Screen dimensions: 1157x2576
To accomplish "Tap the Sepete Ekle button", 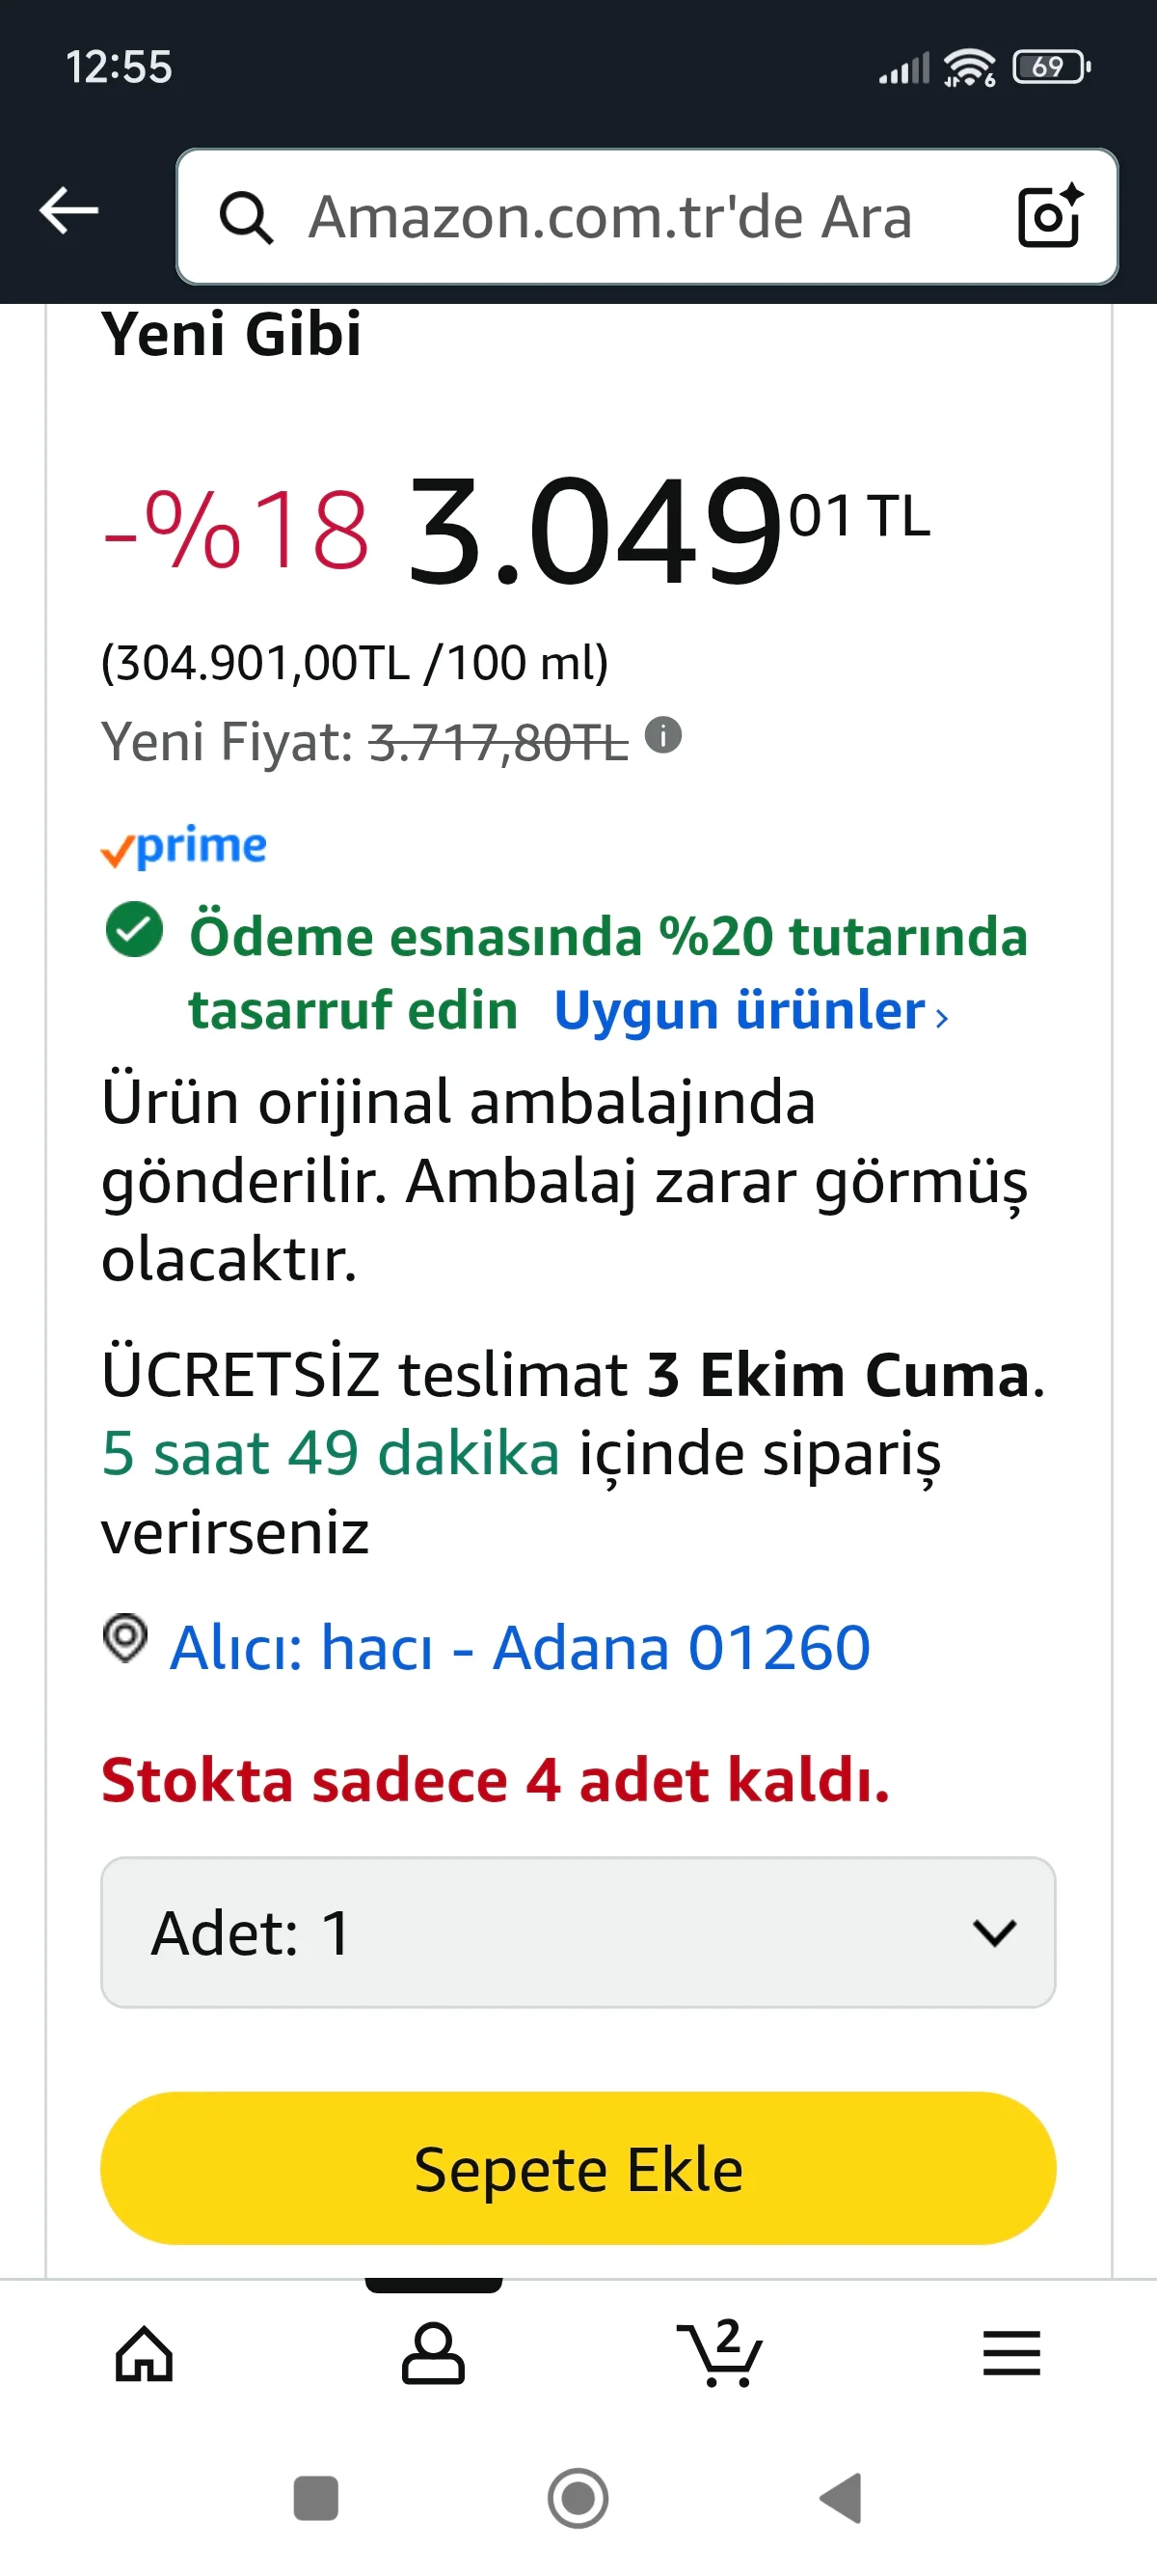I will coord(578,2168).
